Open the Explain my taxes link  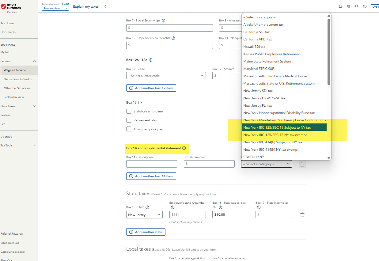click(86, 7)
